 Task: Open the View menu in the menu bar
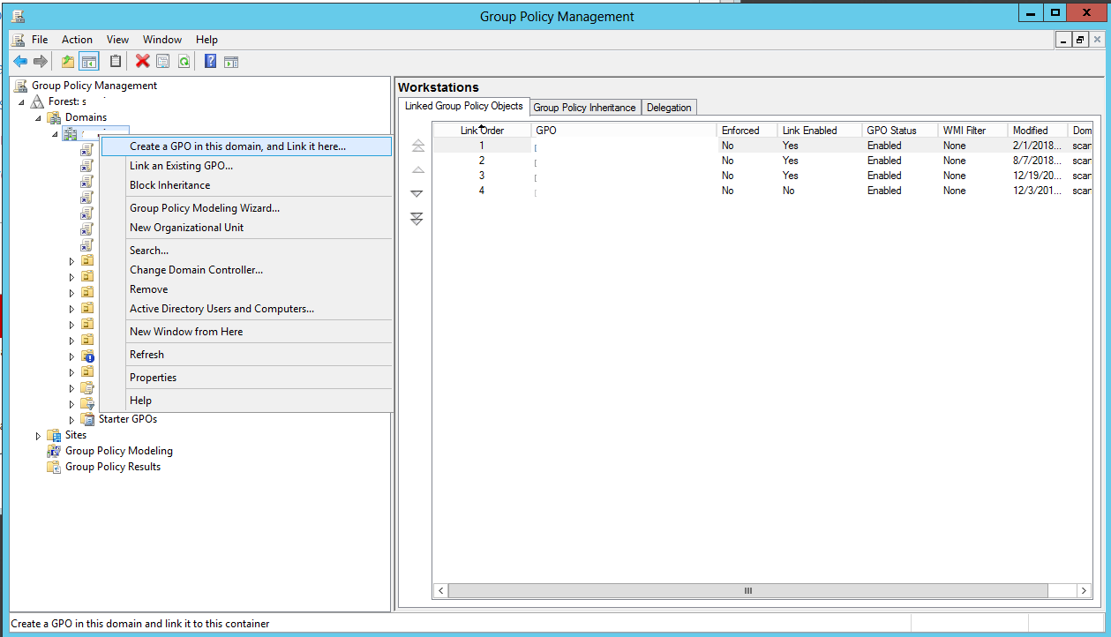point(117,40)
